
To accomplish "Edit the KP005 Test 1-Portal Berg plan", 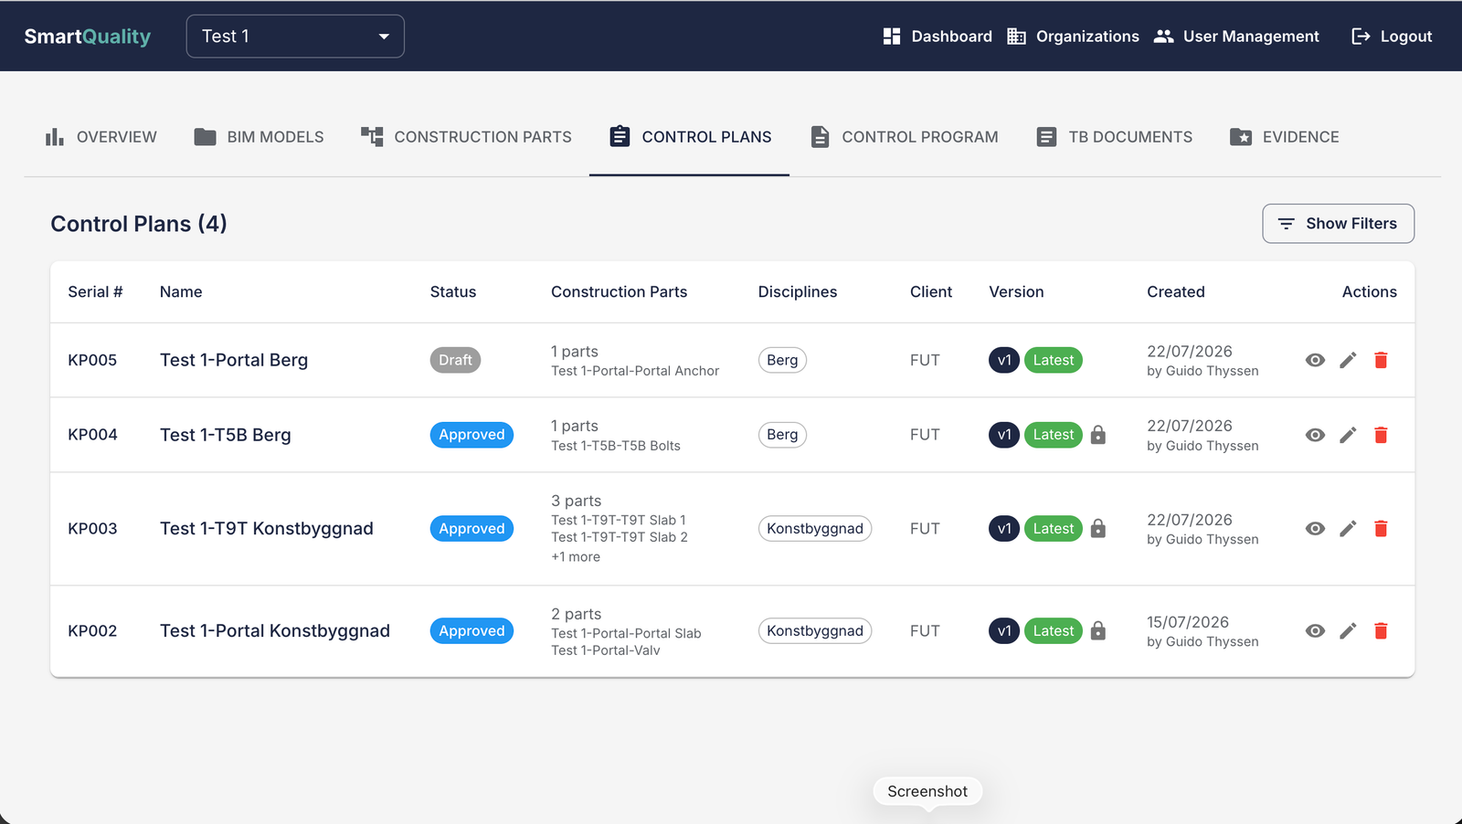I will (1348, 360).
